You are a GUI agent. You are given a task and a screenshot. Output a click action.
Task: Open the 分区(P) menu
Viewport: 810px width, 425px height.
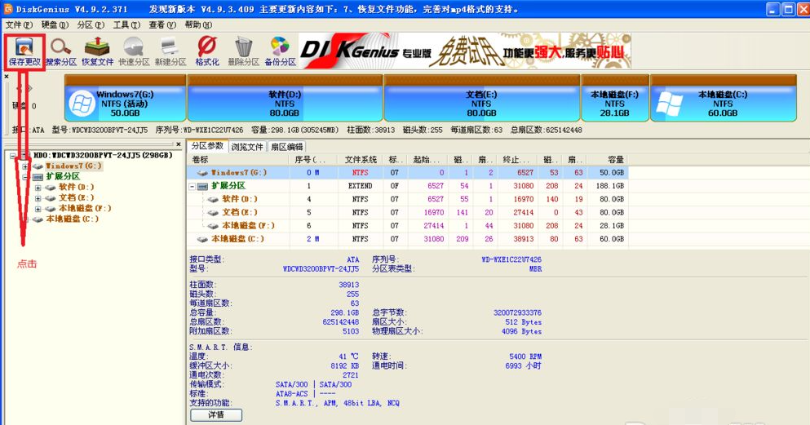click(x=91, y=24)
